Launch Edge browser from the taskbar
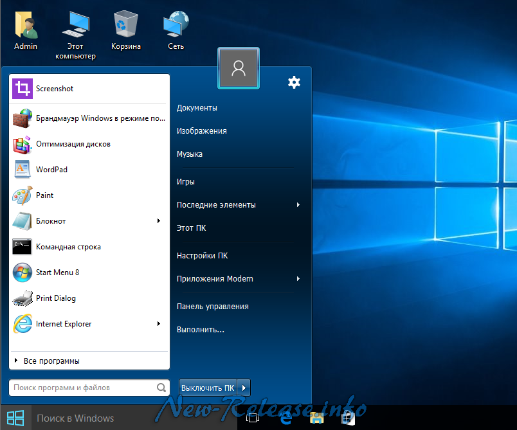Screen dimensions: 517x430 286,418
